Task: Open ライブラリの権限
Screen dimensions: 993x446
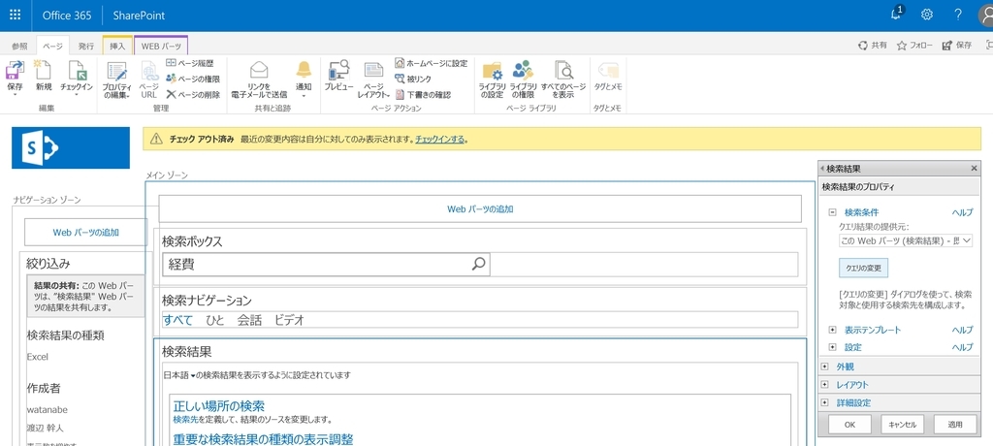Action: click(523, 80)
